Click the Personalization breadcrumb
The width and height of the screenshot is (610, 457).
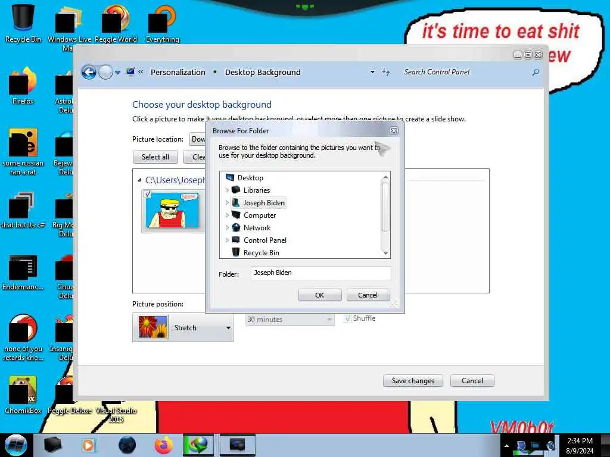point(178,72)
